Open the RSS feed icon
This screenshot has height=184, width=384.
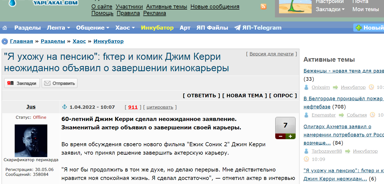tap(264, 7)
